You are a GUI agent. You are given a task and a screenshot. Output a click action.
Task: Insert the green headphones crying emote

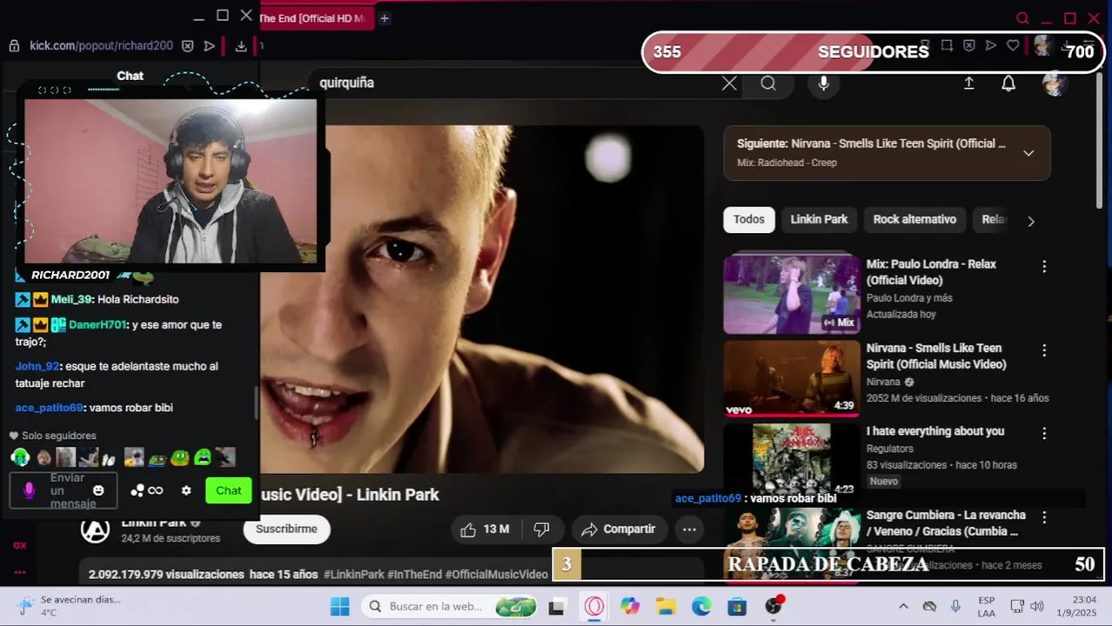pos(20,457)
